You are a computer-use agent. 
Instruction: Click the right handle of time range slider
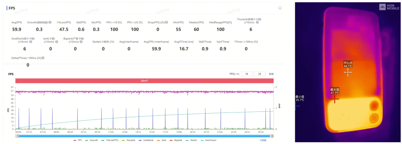pos(272,136)
